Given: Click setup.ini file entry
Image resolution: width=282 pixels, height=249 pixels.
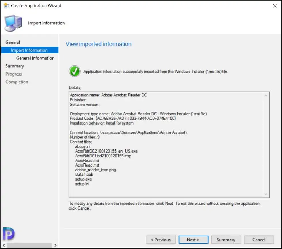Looking at the screenshot, I should 82,184.
